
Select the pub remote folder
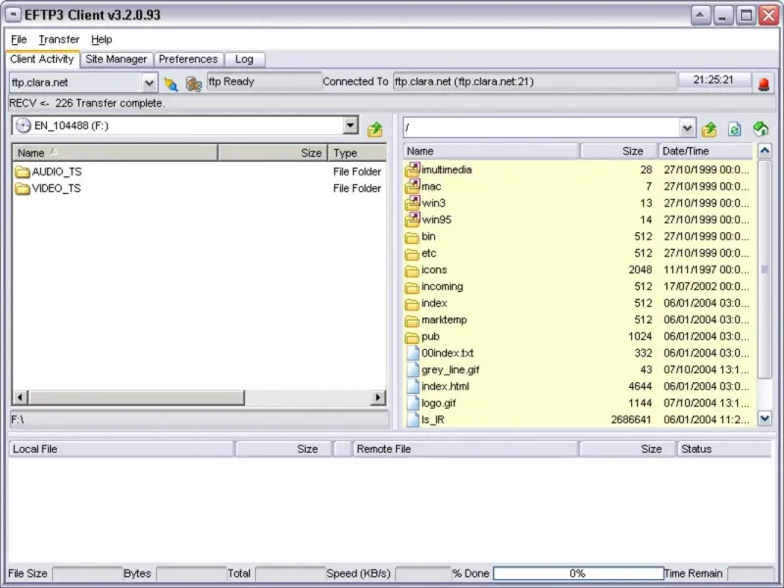click(x=430, y=336)
